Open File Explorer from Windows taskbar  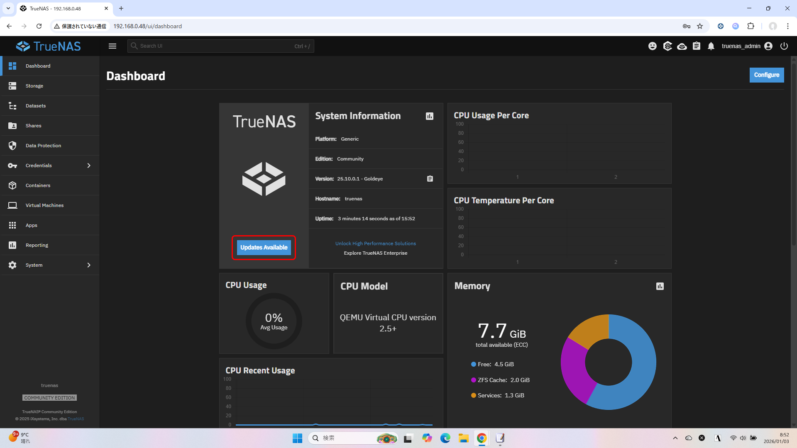(463, 438)
